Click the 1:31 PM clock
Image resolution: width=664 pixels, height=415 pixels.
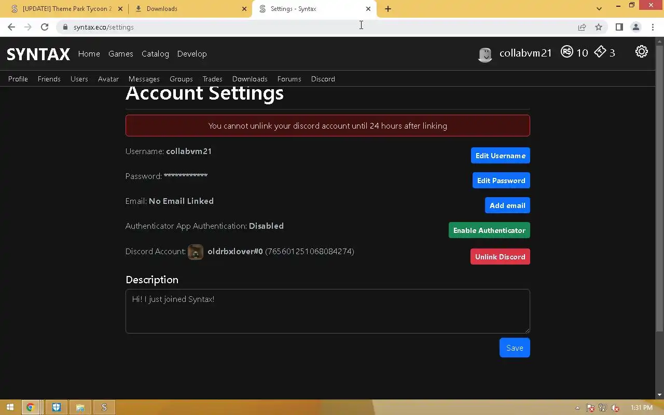tap(641, 408)
